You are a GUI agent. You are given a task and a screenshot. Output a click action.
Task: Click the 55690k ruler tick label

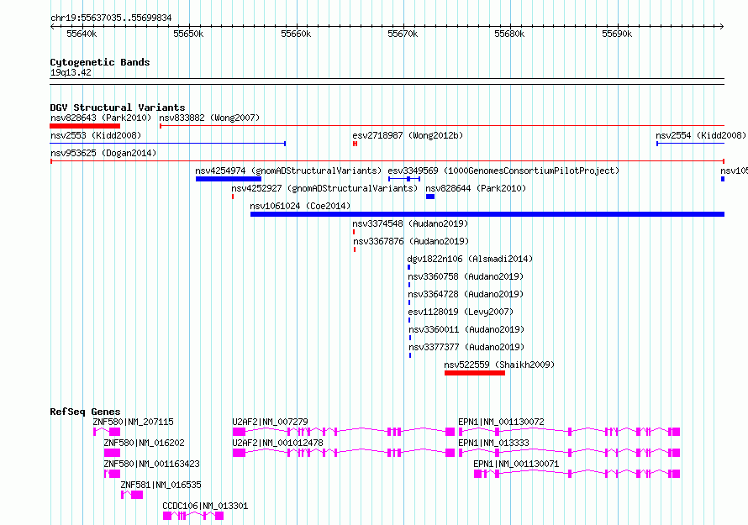[617, 34]
